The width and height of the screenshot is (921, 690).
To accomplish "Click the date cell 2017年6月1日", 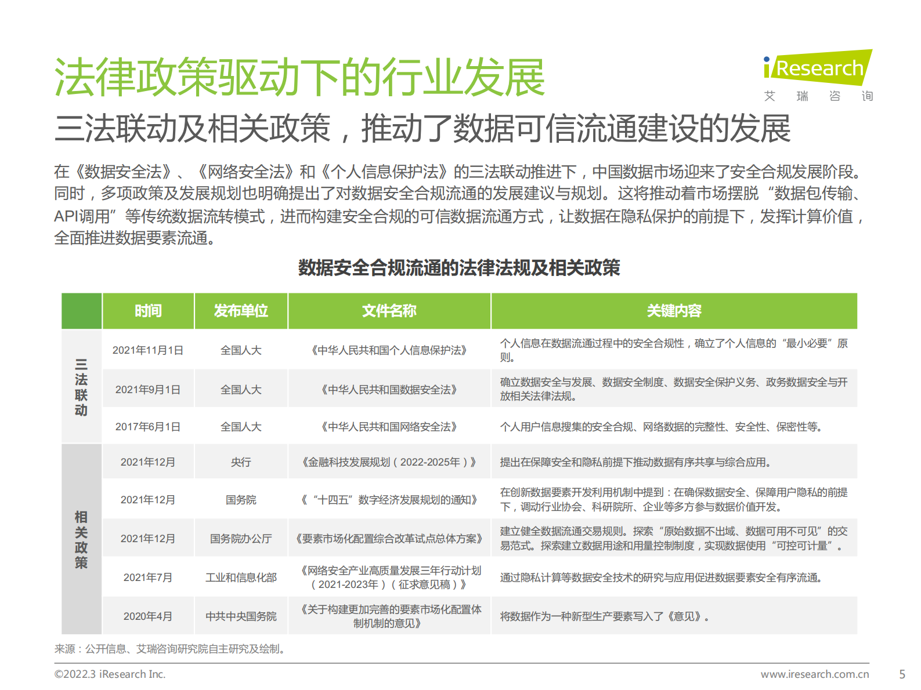I will (148, 427).
